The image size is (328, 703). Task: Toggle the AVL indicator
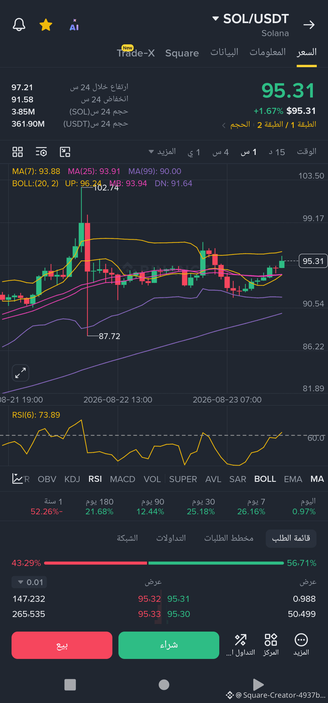click(x=213, y=479)
